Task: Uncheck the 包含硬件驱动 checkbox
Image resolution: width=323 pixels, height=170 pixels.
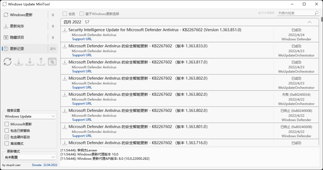Action: 7,137
